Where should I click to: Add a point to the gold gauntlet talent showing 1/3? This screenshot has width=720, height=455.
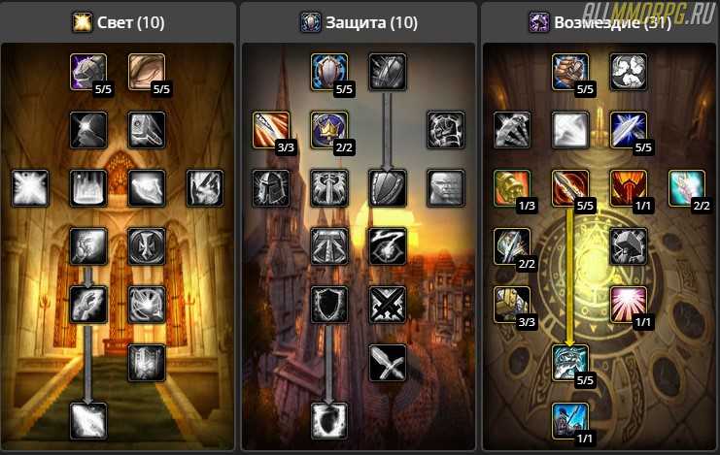512,188
